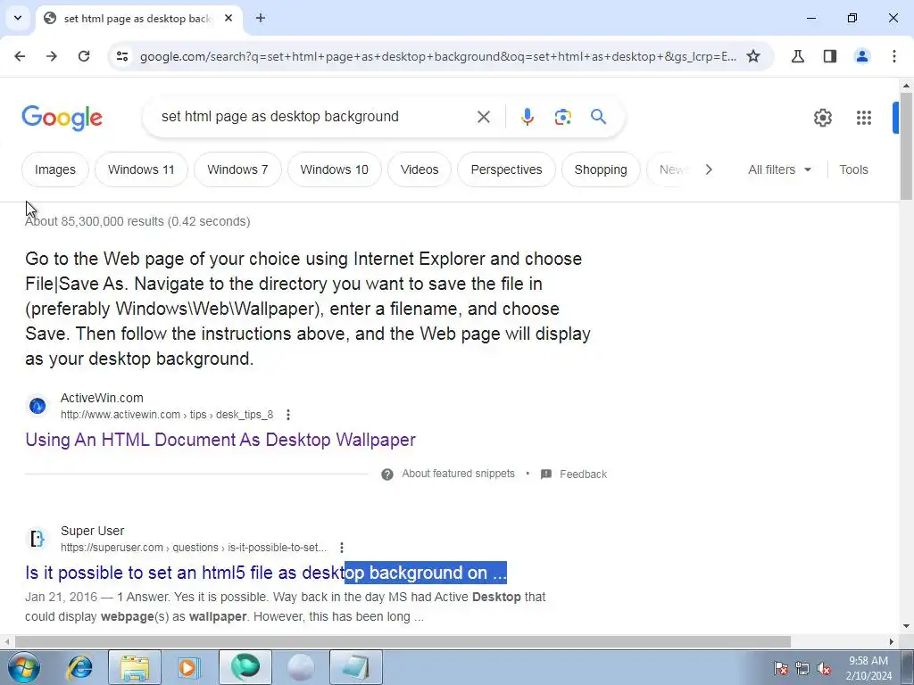The height and width of the screenshot is (685, 914).
Task: Switch to Perspectives results
Action: [506, 169]
